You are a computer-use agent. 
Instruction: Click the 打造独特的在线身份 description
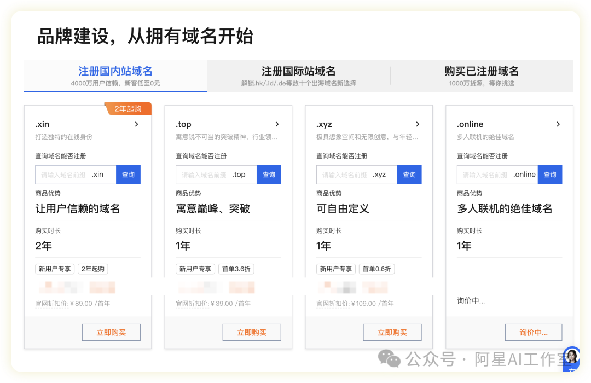point(63,136)
